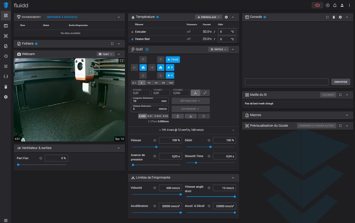
Task: Click Imprimer à nouveau tab
Action: tap(62, 17)
